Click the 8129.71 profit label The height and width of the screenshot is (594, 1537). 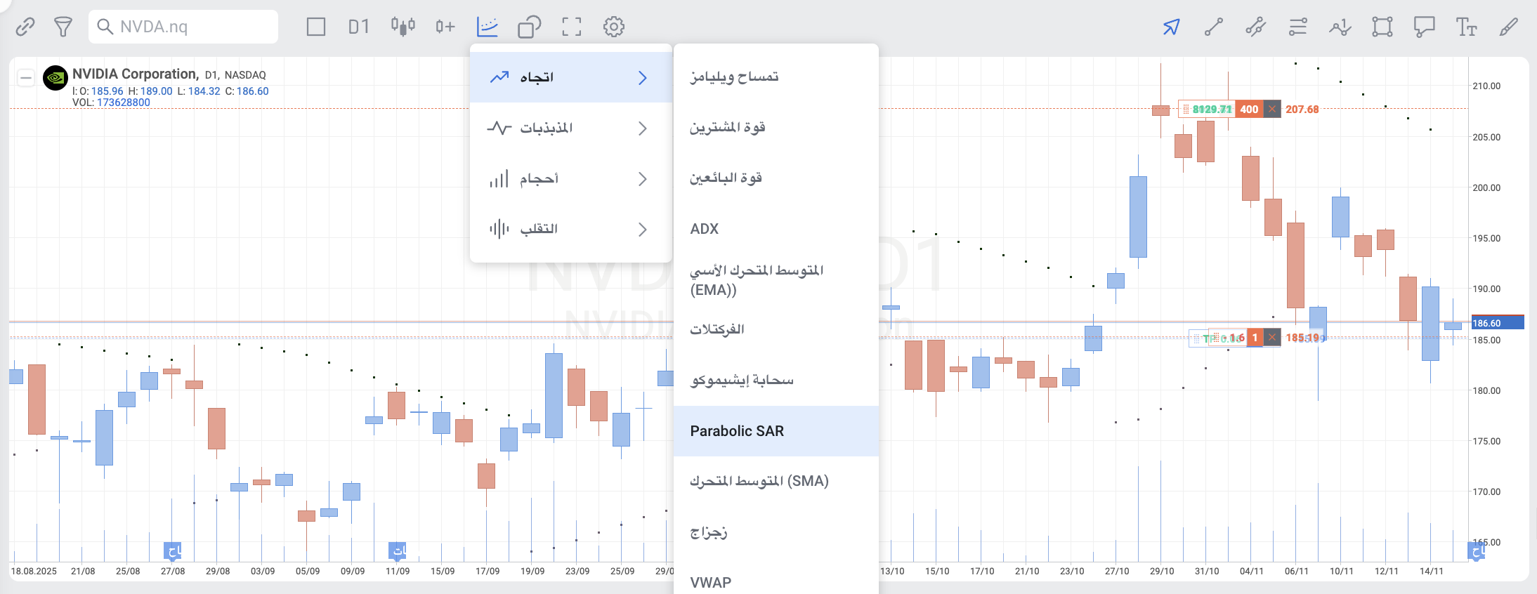pos(1212,109)
